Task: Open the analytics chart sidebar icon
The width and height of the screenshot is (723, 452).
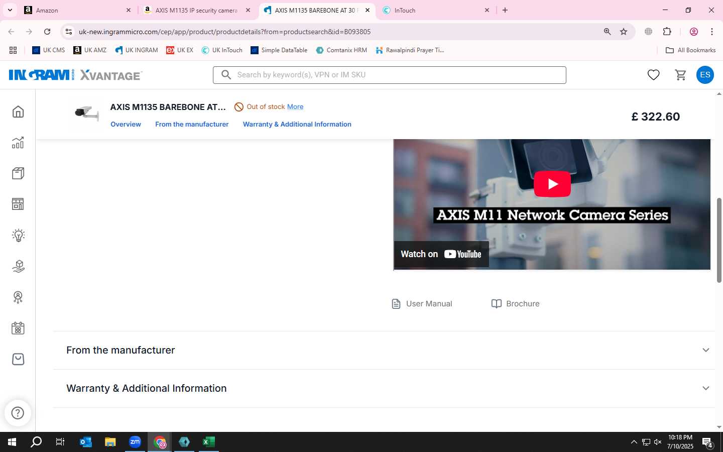Action: [18, 143]
